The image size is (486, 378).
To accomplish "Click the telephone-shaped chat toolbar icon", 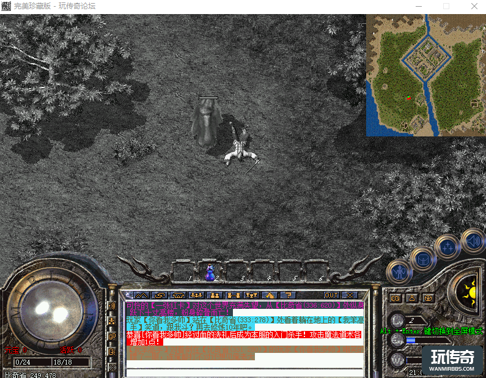I will coord(179,295).
